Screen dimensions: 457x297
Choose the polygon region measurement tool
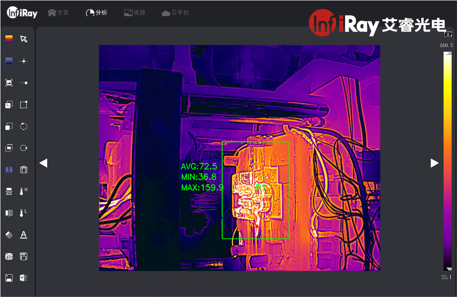point(24,148)
